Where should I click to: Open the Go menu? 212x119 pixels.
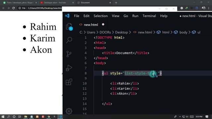pos(126,16)
